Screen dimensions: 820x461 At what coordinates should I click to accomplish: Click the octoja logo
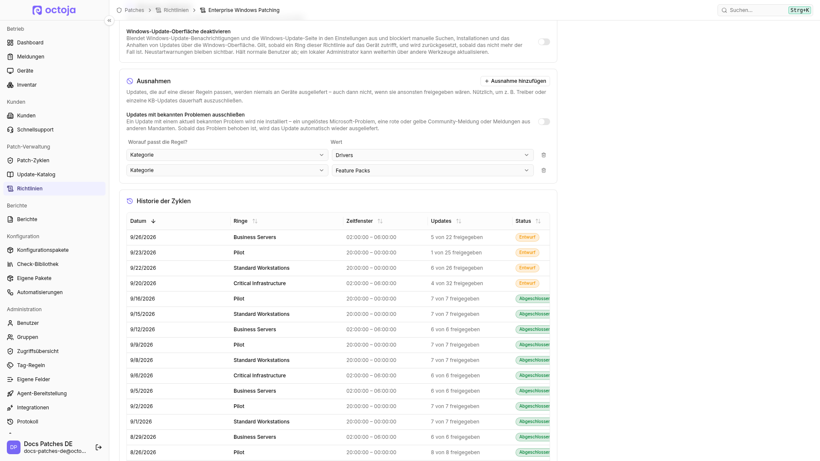pyautogui.click(x=54, y=10)
